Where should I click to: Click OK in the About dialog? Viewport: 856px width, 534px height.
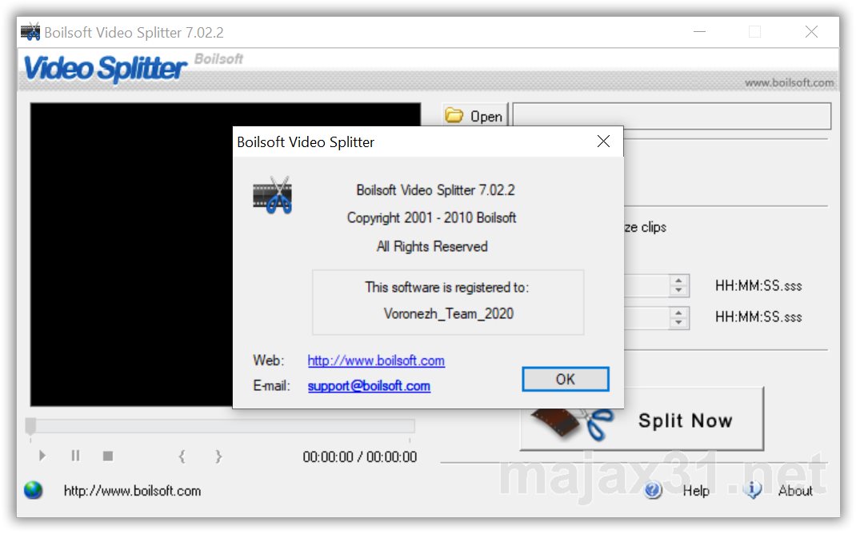point(565,379)
